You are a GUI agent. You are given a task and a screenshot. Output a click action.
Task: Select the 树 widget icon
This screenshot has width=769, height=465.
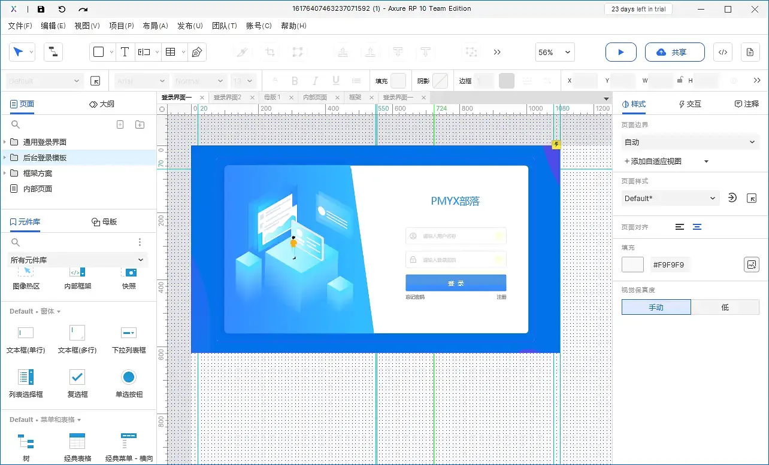click(x=25, y=441)
